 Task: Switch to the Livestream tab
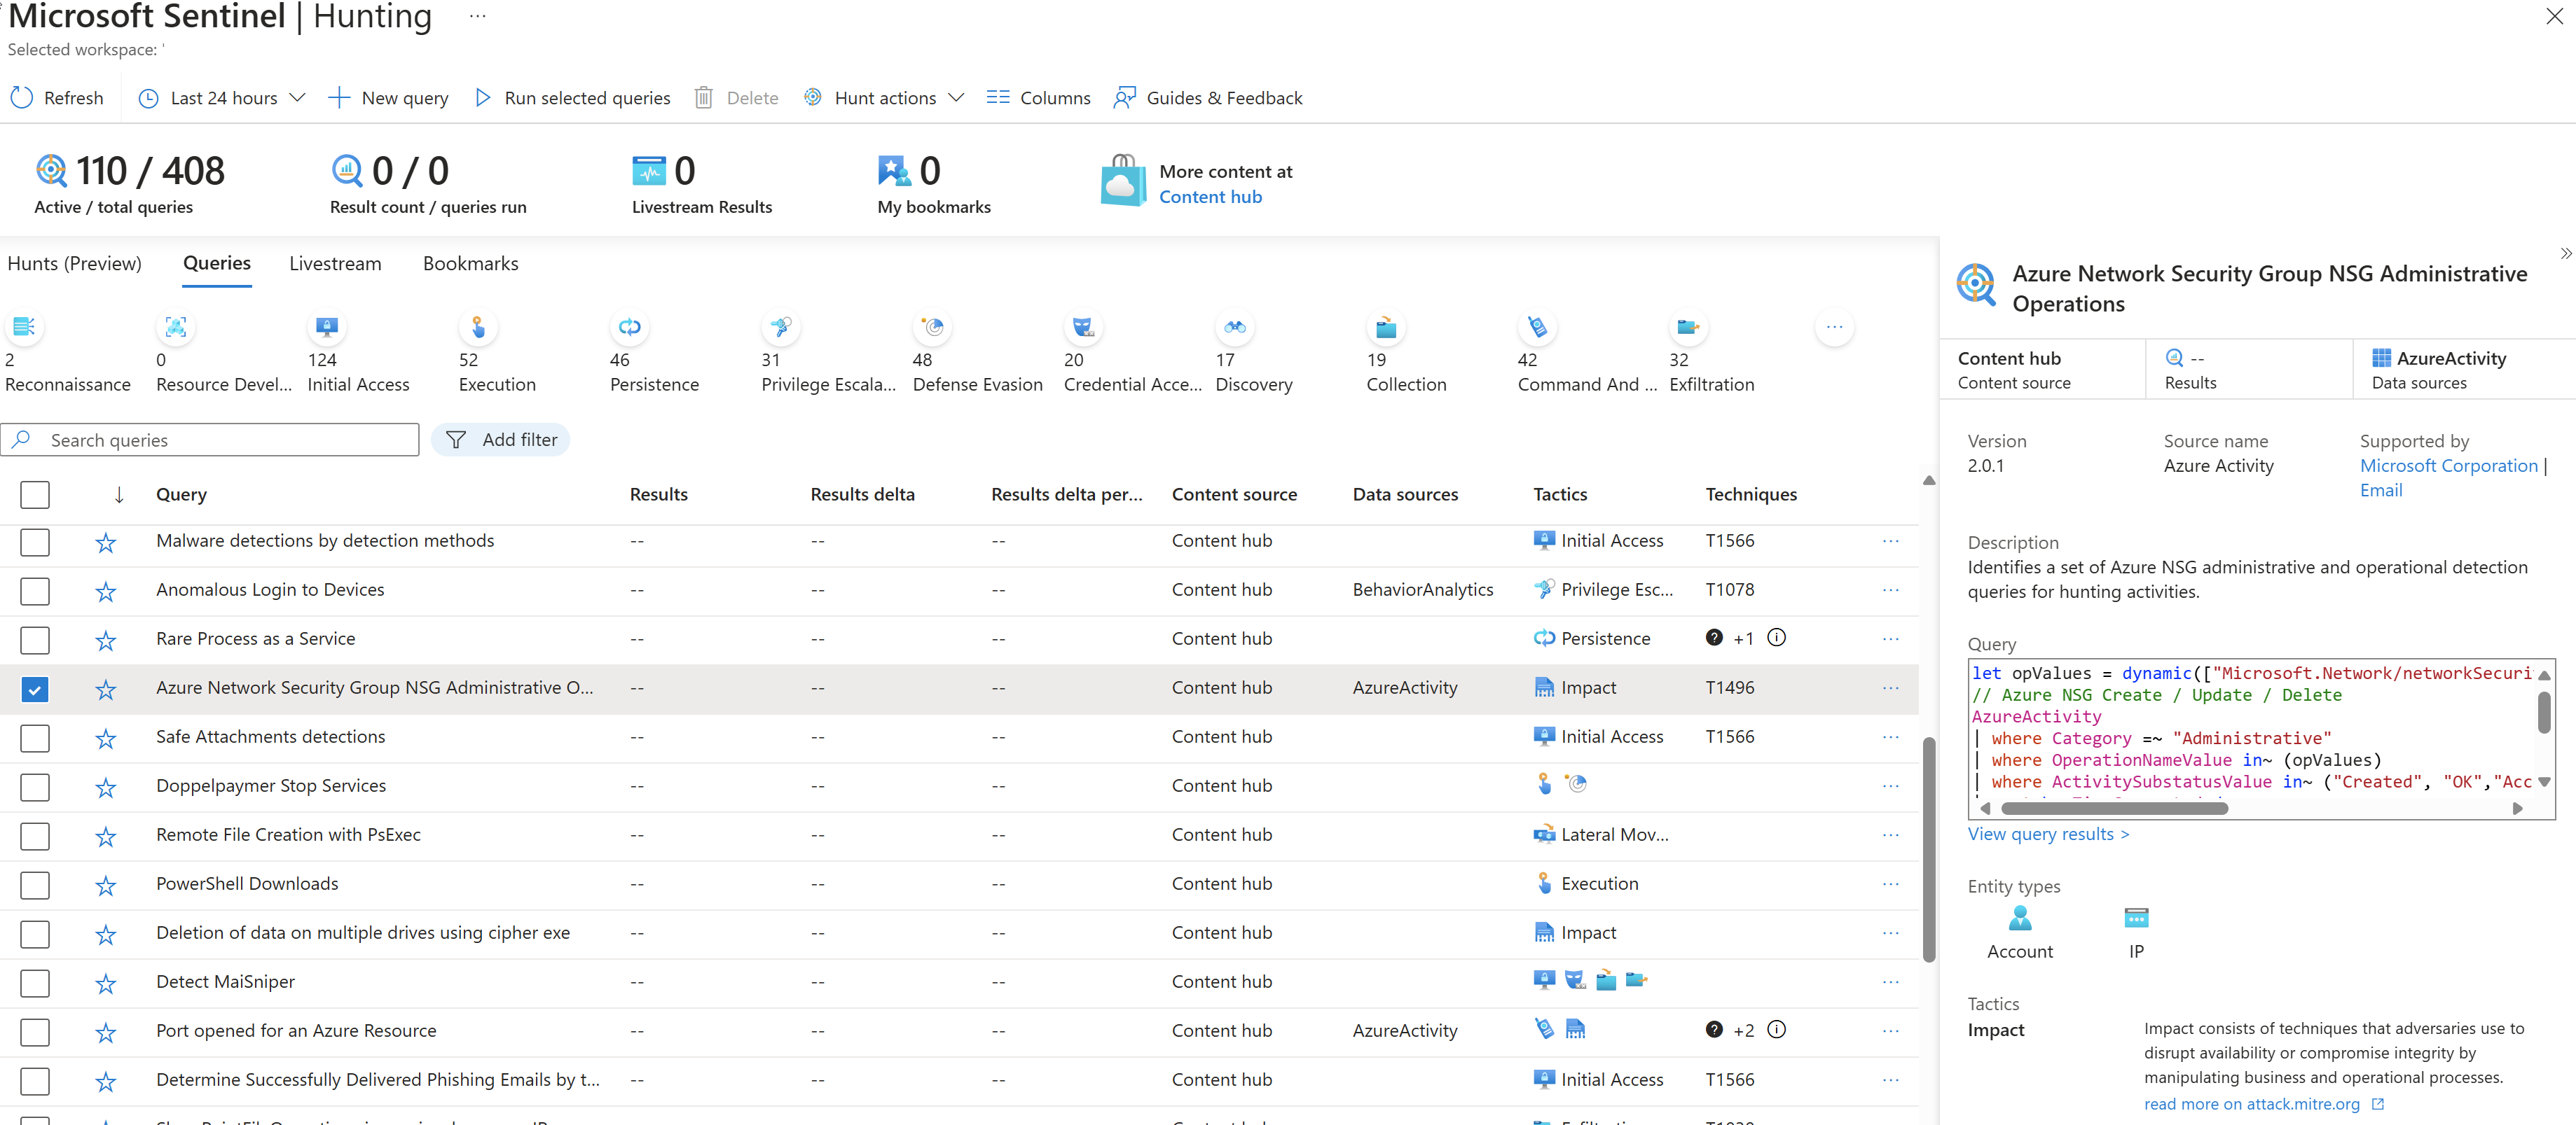(x=335, y=264)
